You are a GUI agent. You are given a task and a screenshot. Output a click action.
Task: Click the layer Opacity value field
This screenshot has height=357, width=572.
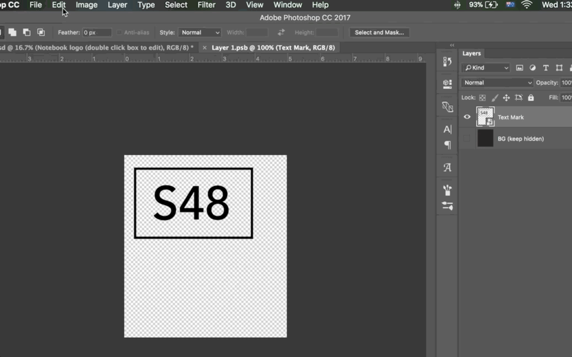(x=566, y=83)
